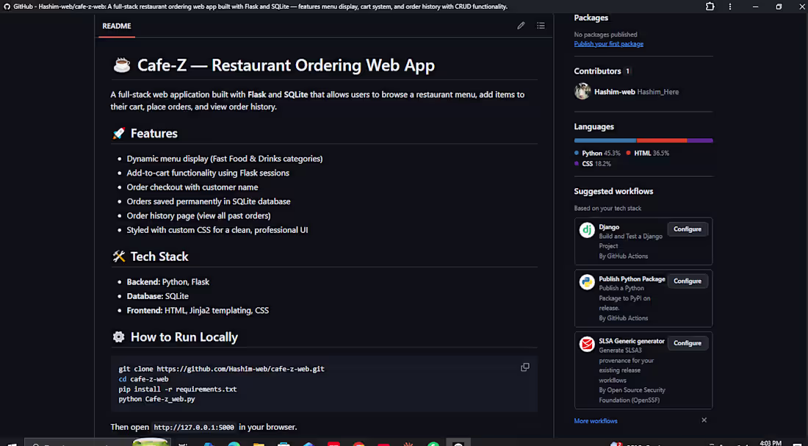Viewport: 808px width, 446px height.
Task: Open the Python 45.3% language link
Action: [x=598, y=153]
